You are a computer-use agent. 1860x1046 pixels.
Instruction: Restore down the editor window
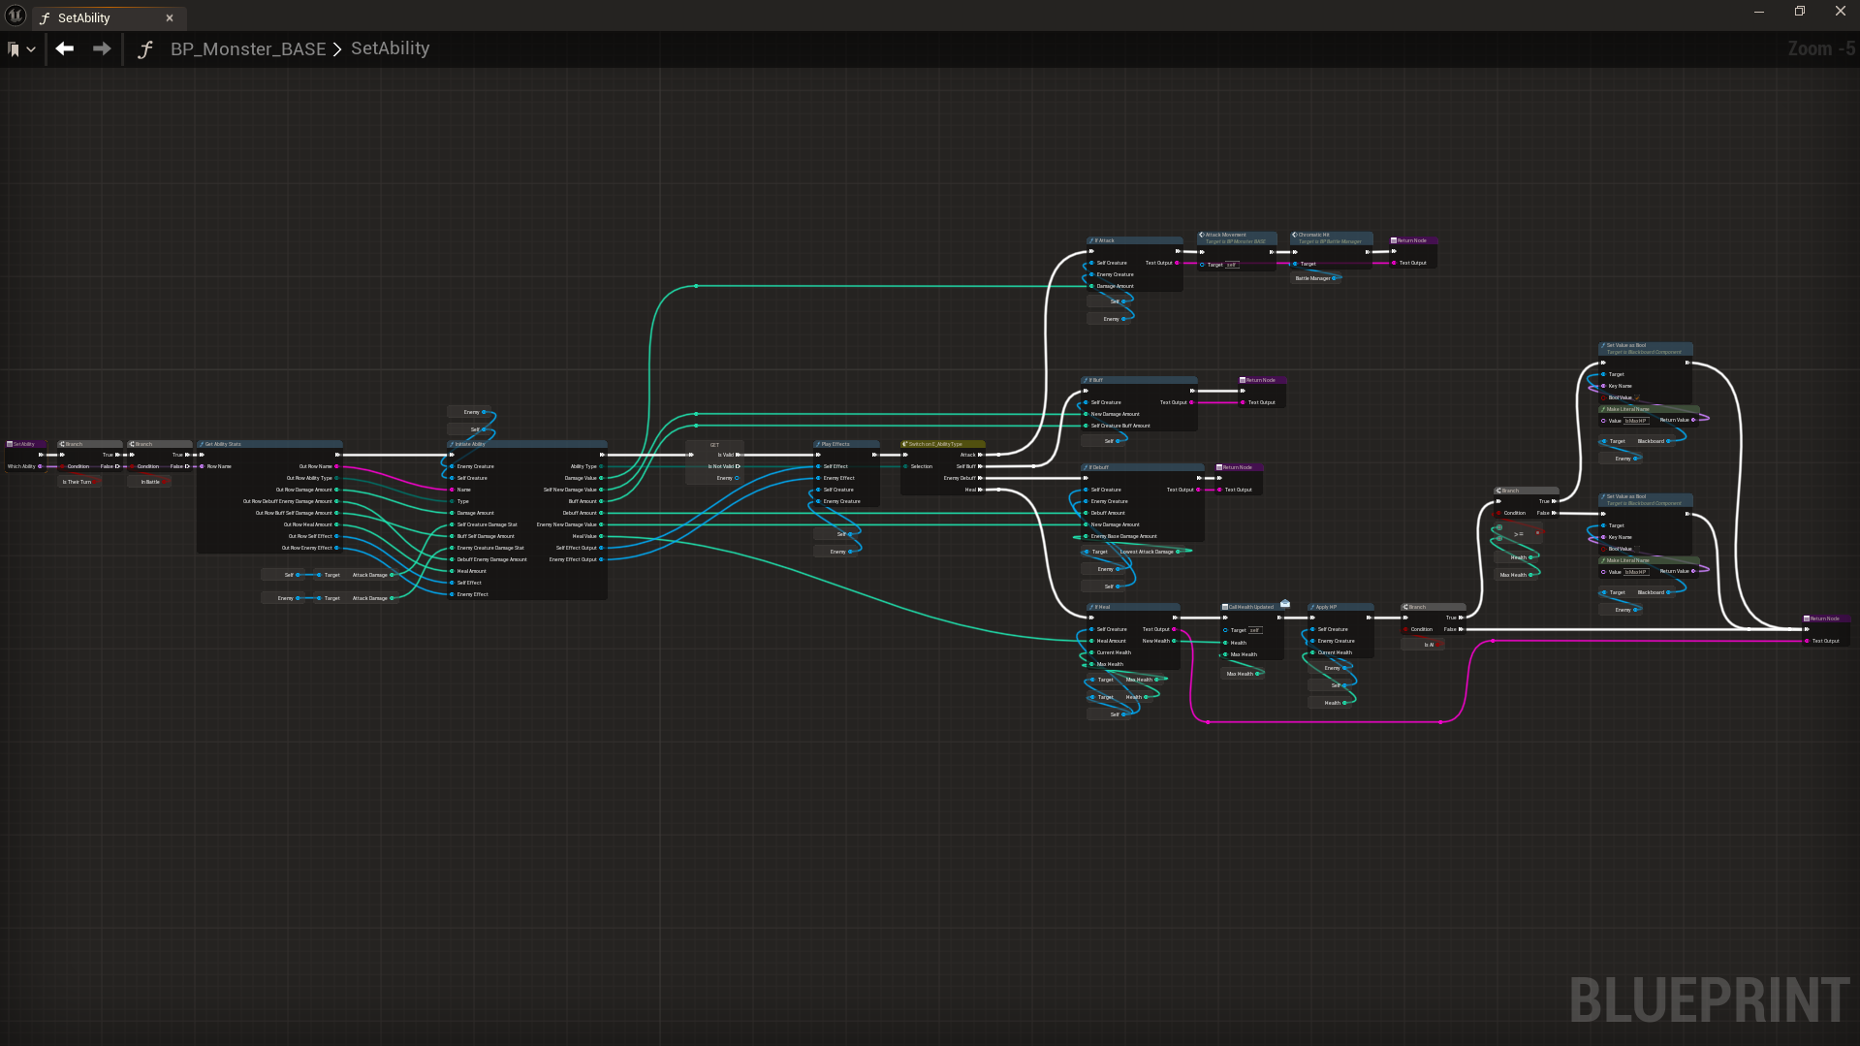[x=1799, y=12]
